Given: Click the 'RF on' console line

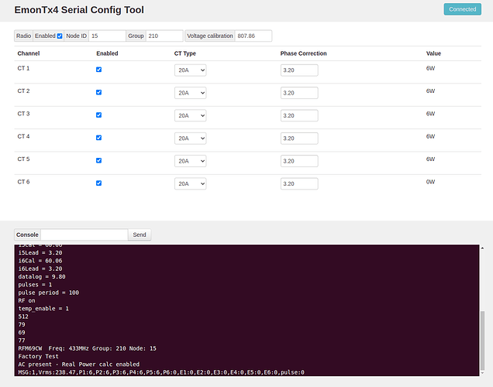Looking at the screenshot, I should (x=26, y=300).
